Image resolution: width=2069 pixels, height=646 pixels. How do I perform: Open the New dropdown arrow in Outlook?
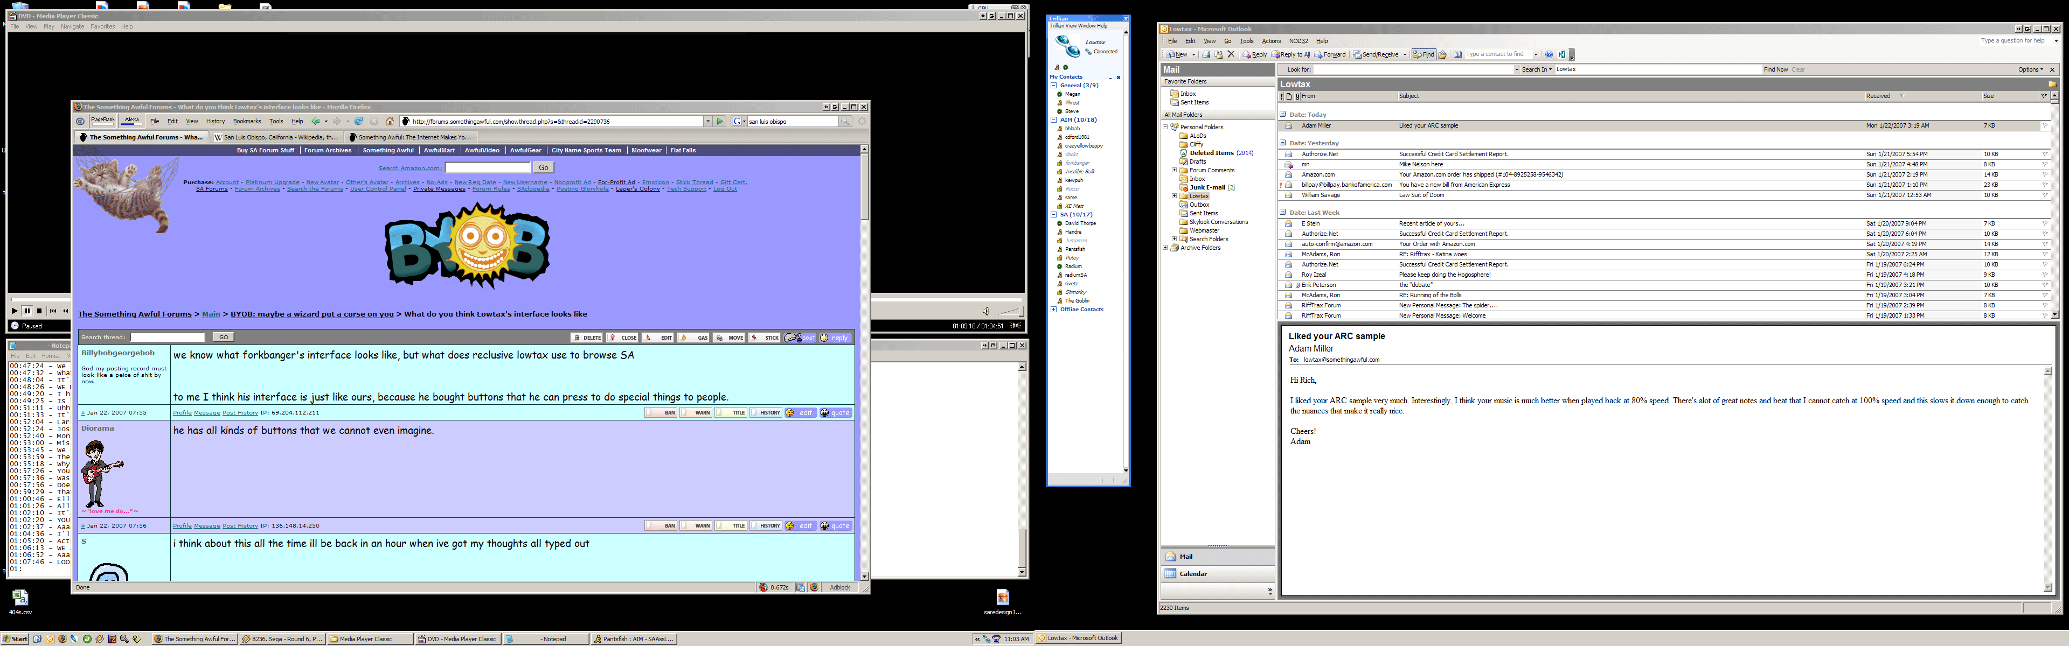(x=1193, y=54)
